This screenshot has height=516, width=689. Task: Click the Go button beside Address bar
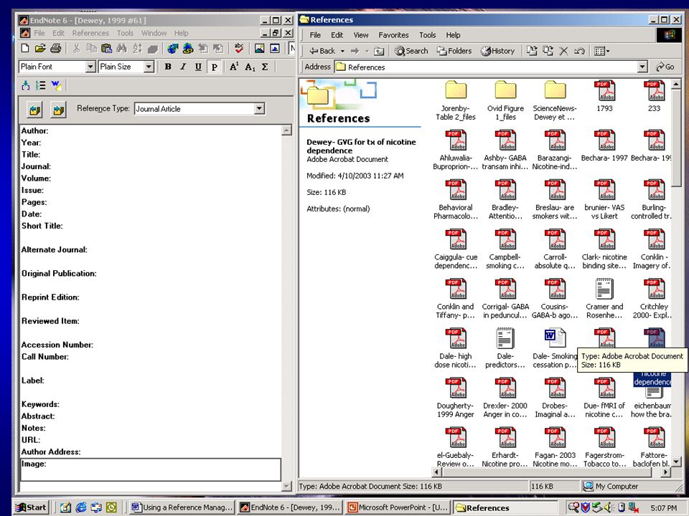click(x=665, y=67)
